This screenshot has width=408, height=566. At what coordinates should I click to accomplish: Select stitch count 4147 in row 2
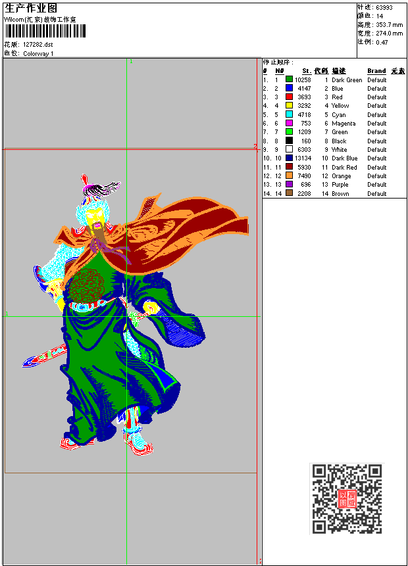coord(304,89)
